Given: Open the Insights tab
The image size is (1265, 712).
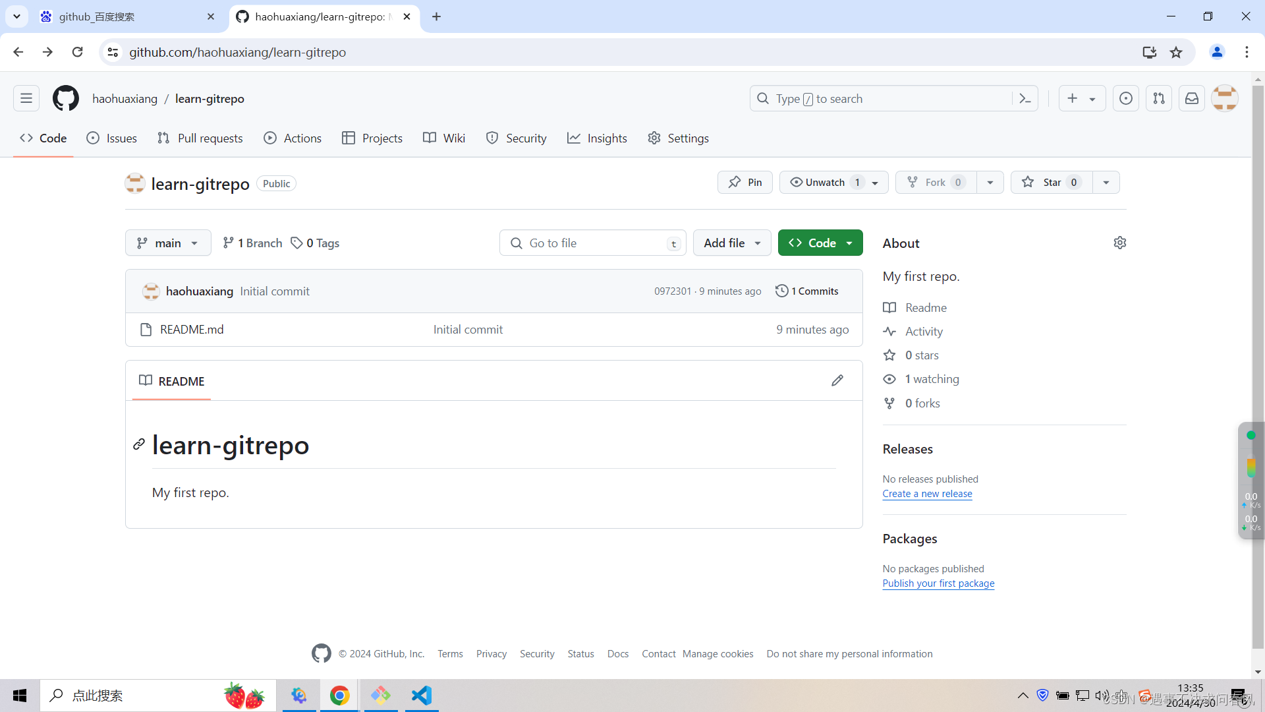Looking at the screenshot, I should [598, 138].
